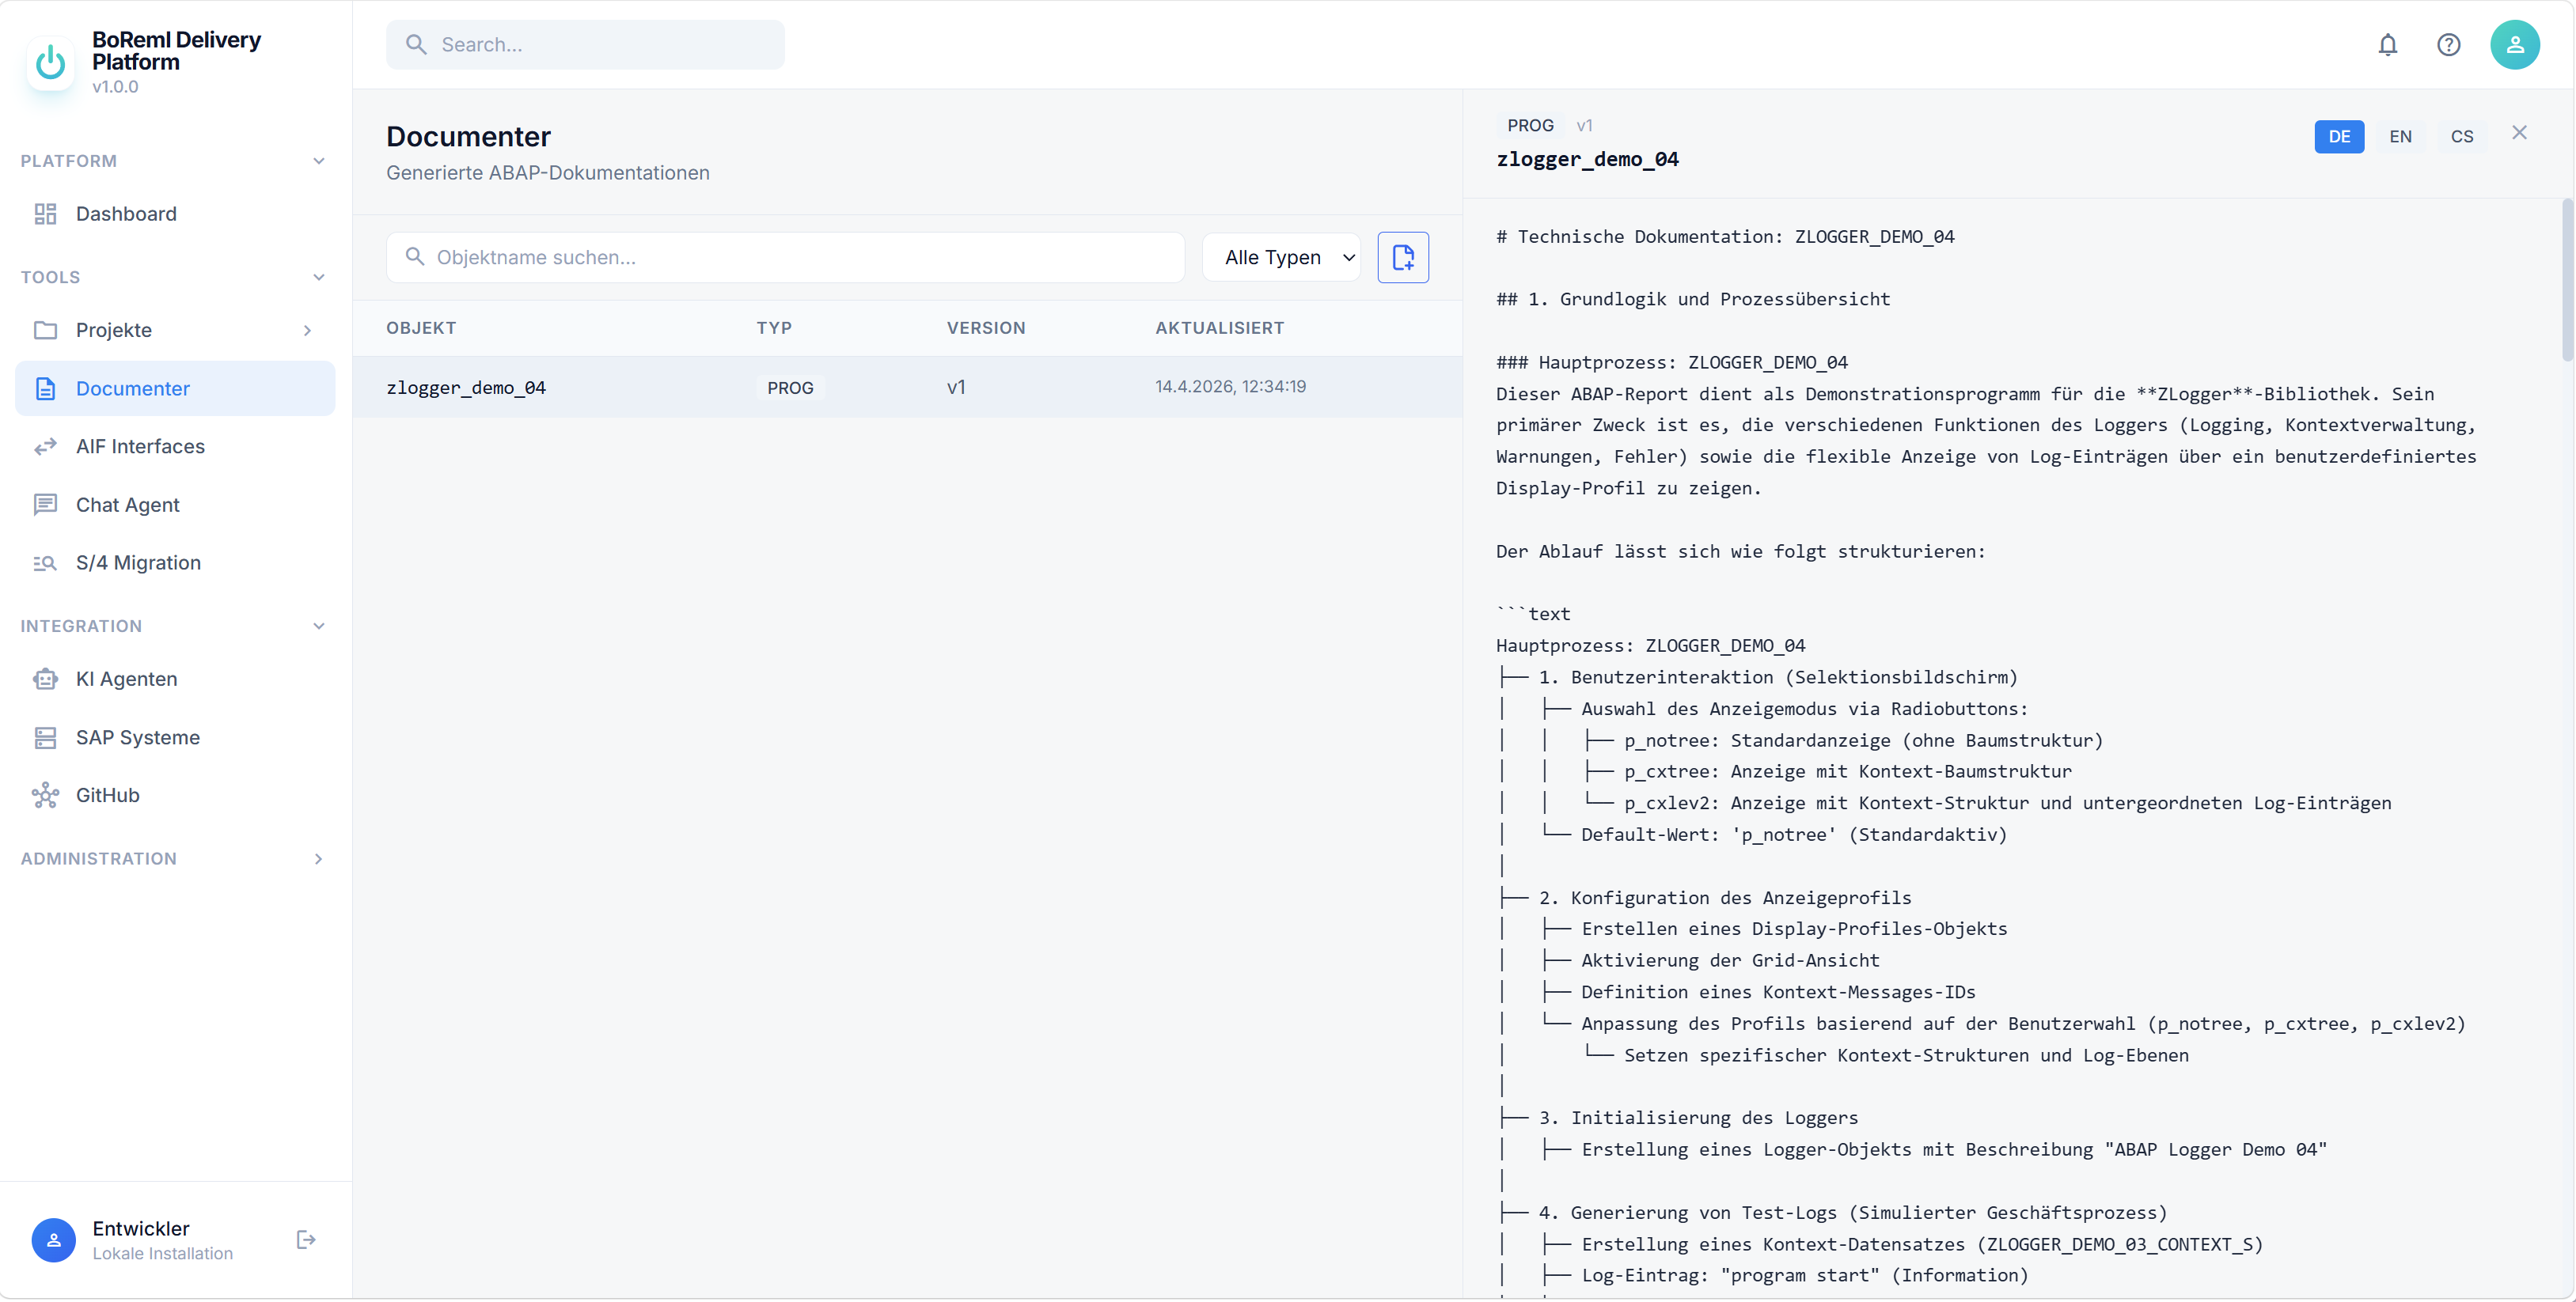Click the PROG tag in the detail header
This screenshot has height=1302, width=2576.
(x=1530, y=126)
